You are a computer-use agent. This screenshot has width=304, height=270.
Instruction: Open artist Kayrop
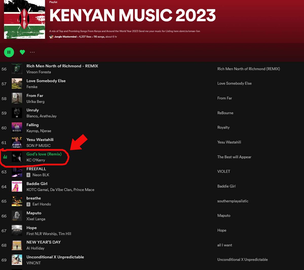32,131
